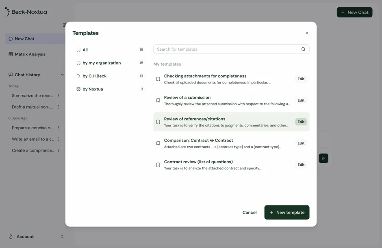This screenshot has height=248, width=382.
Task: Click the Beck-Noxtua logo
Action: (26, 12)
